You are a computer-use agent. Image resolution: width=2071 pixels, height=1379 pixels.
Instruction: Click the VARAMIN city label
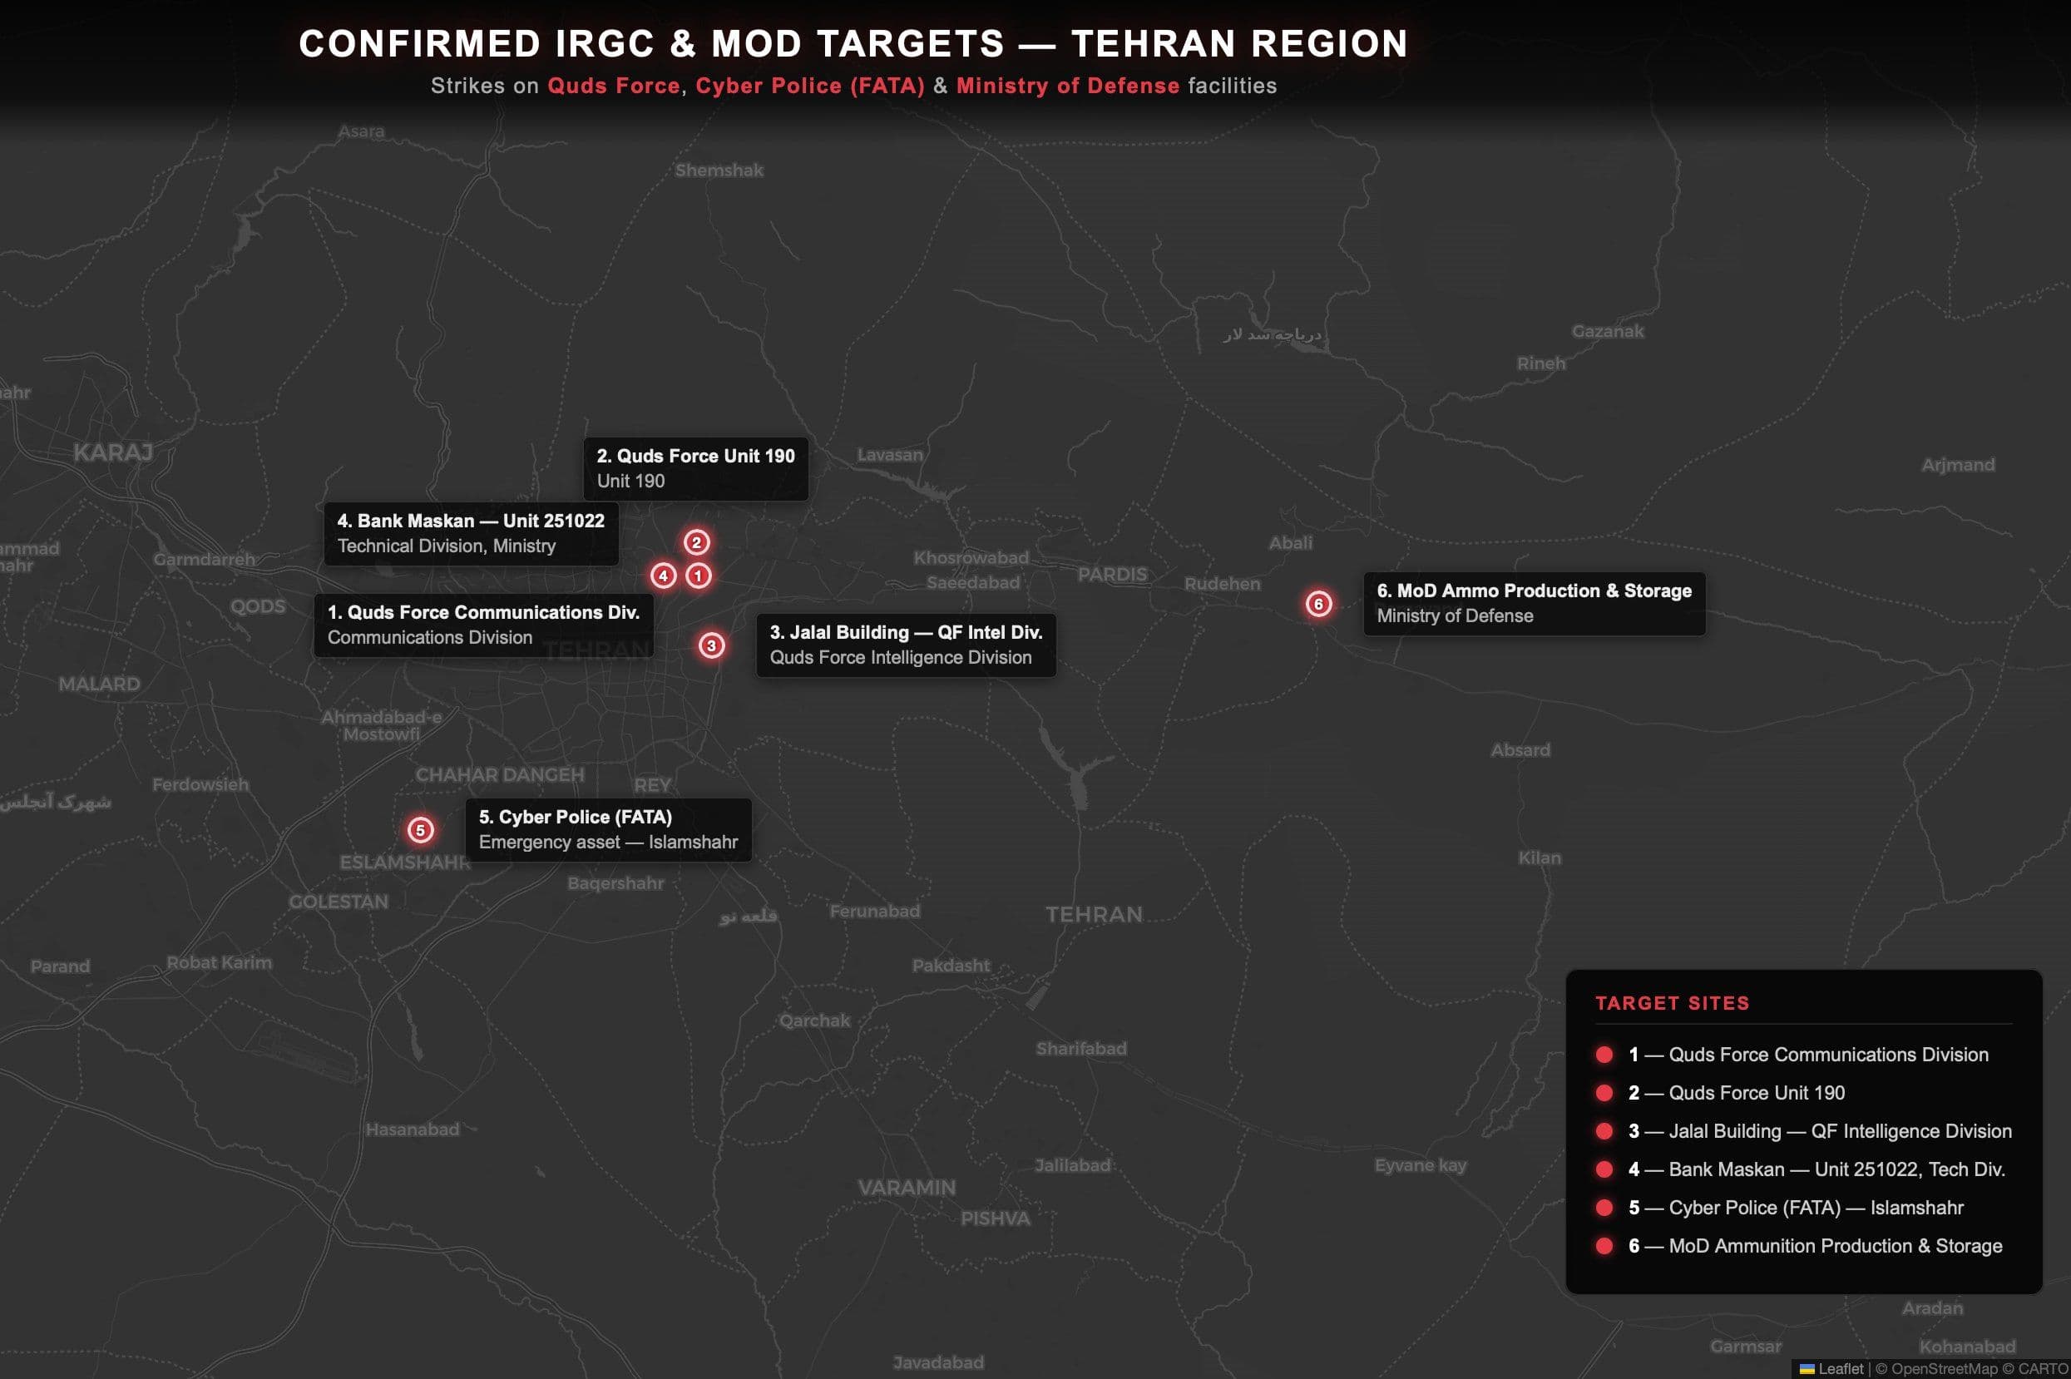[907, 1189]
